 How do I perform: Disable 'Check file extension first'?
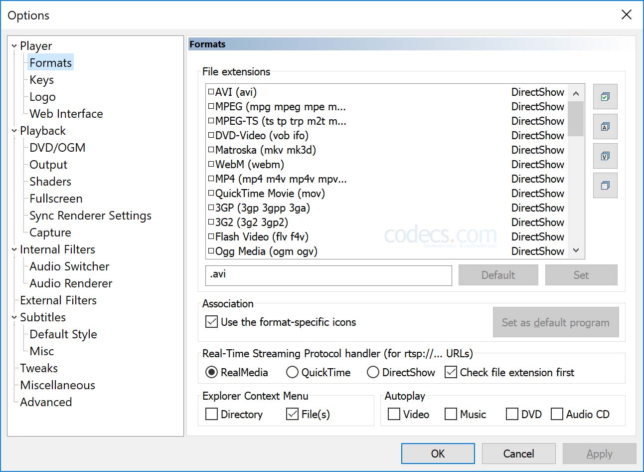click(451, 372)
